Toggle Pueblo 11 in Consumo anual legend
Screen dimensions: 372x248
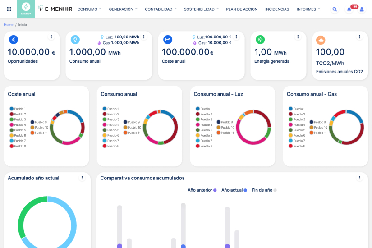132,133
